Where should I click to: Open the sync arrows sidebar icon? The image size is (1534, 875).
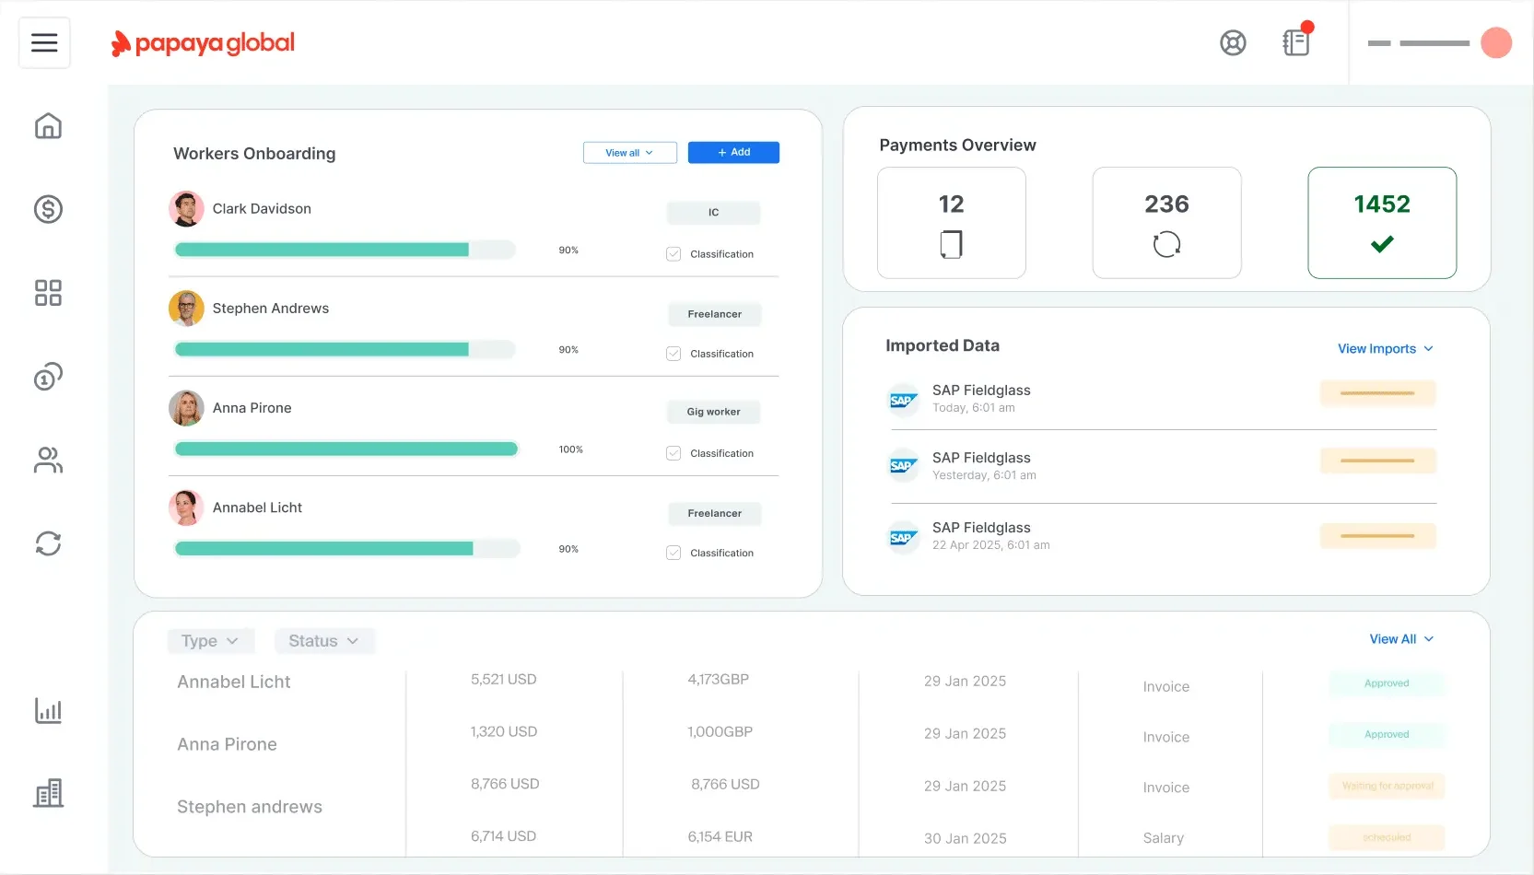pyautogui.click(x=48, y=543)
